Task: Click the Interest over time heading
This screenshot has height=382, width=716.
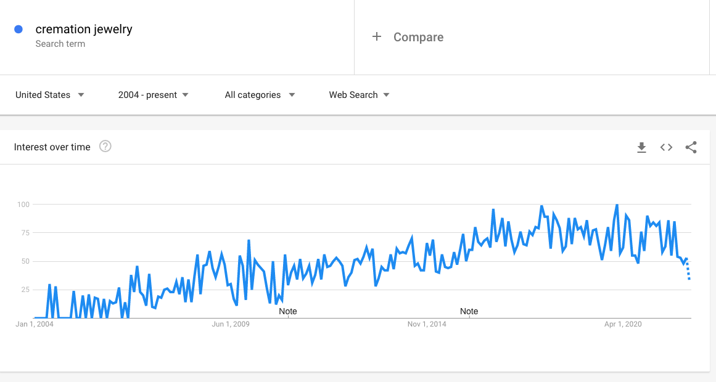Action: tap(52, 147)
